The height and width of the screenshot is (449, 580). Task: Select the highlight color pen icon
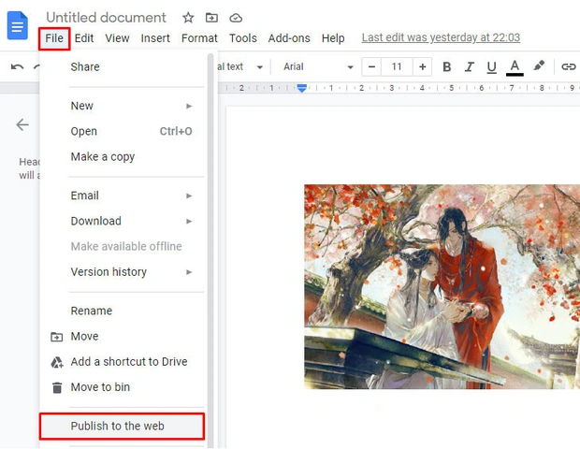(x=539, y=66)
